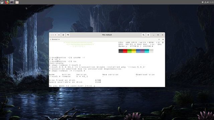Screen dimensions: 214x120
Task: Click the '5.8.15_1' kernel version output
Action: coord(55,59)
